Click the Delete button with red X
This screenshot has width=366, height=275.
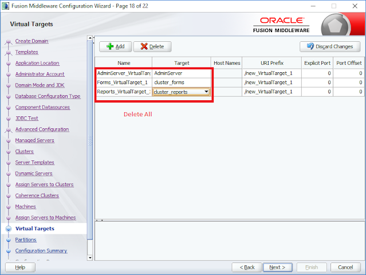coord(152,46)
